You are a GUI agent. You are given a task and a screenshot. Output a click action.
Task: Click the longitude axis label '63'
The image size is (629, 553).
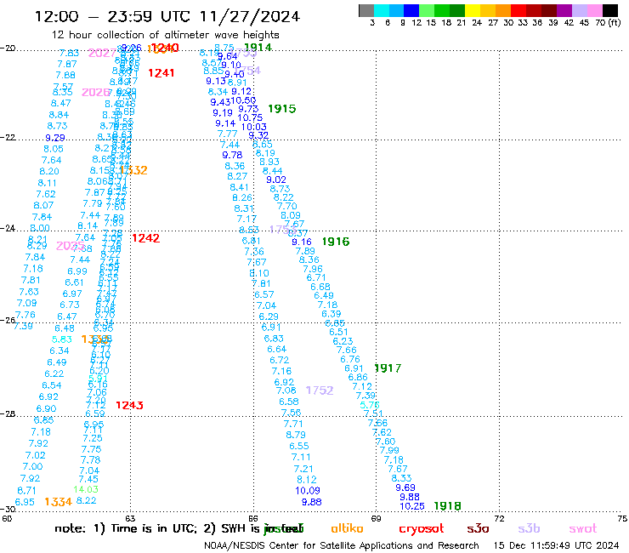130,518
